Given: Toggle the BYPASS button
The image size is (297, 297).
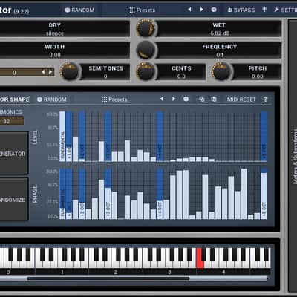Looking at the screenshot, I should point(241,10).
